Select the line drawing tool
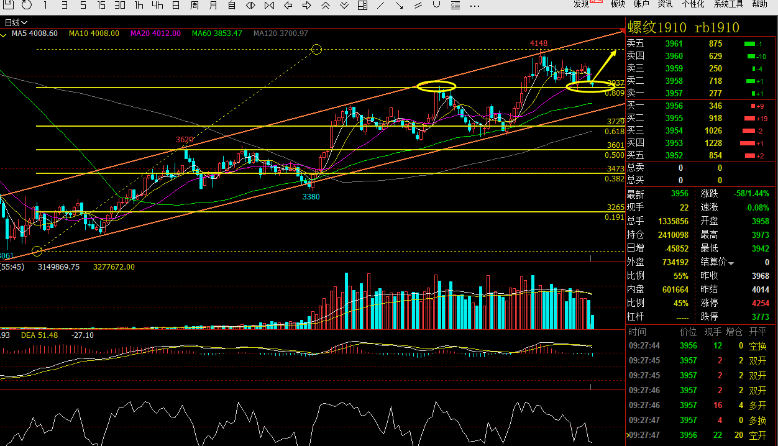This screenshot has width=778, height=446. 381,5
